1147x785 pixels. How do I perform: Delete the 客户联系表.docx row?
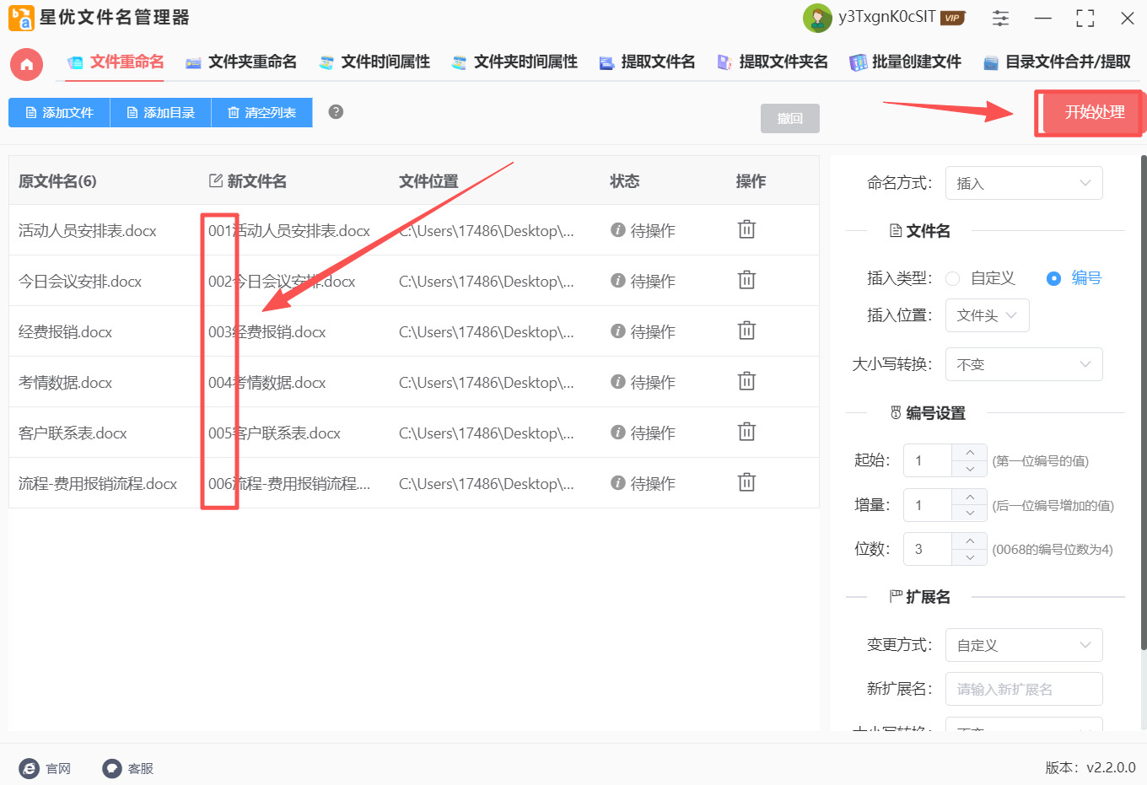pos(746,432)
